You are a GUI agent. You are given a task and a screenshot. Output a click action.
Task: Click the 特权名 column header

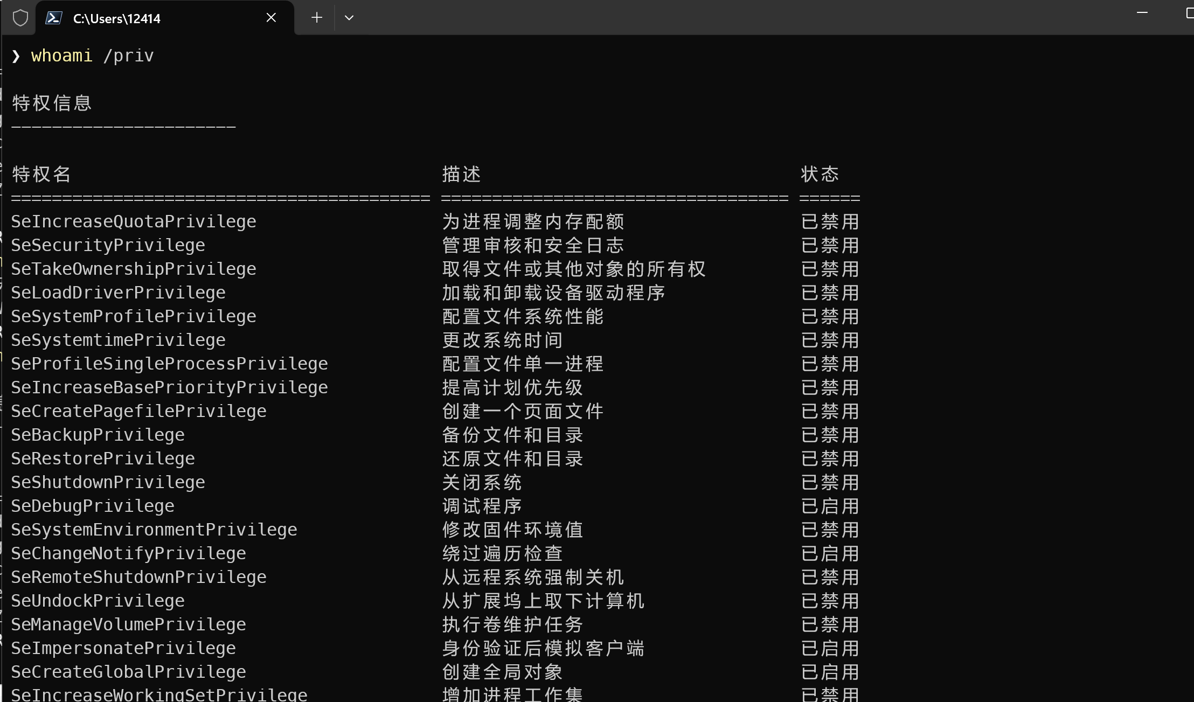(x=41, y=174)
